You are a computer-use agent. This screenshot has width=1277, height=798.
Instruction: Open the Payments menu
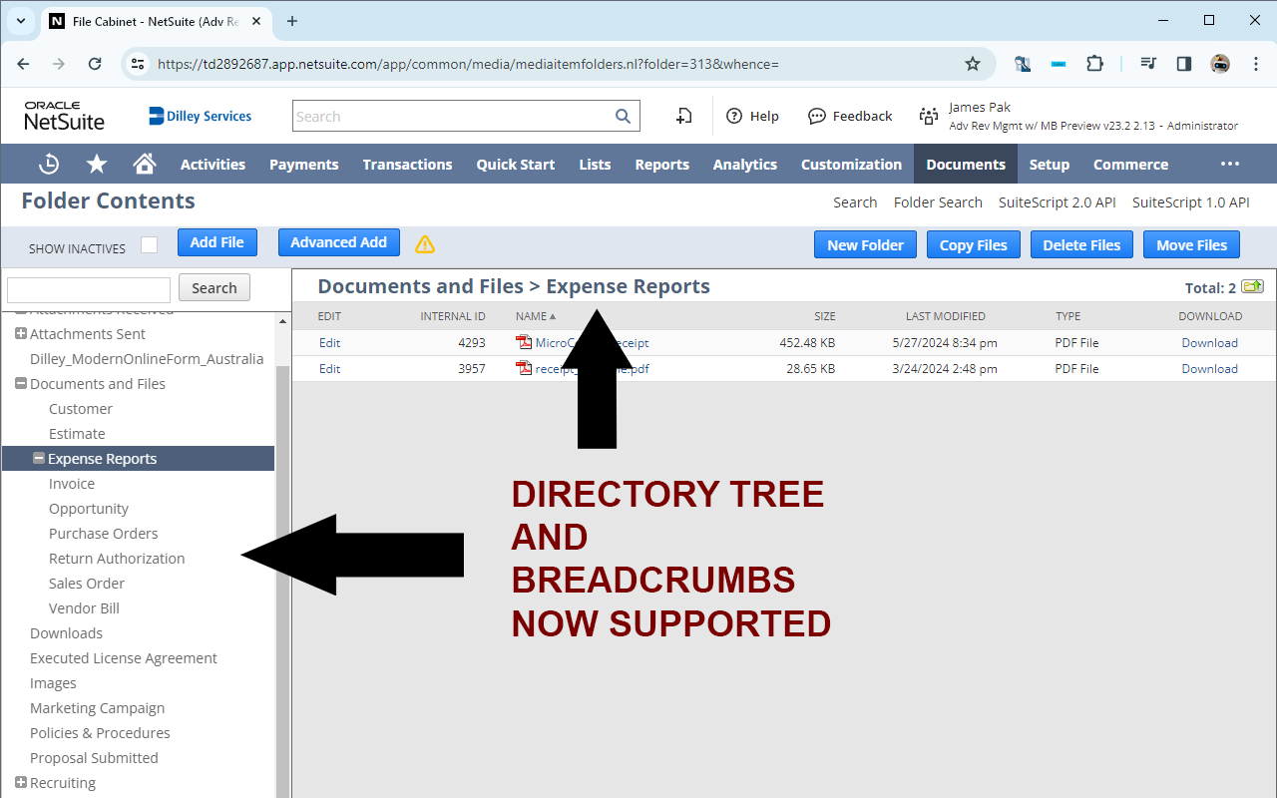click(x=304, y=165)
